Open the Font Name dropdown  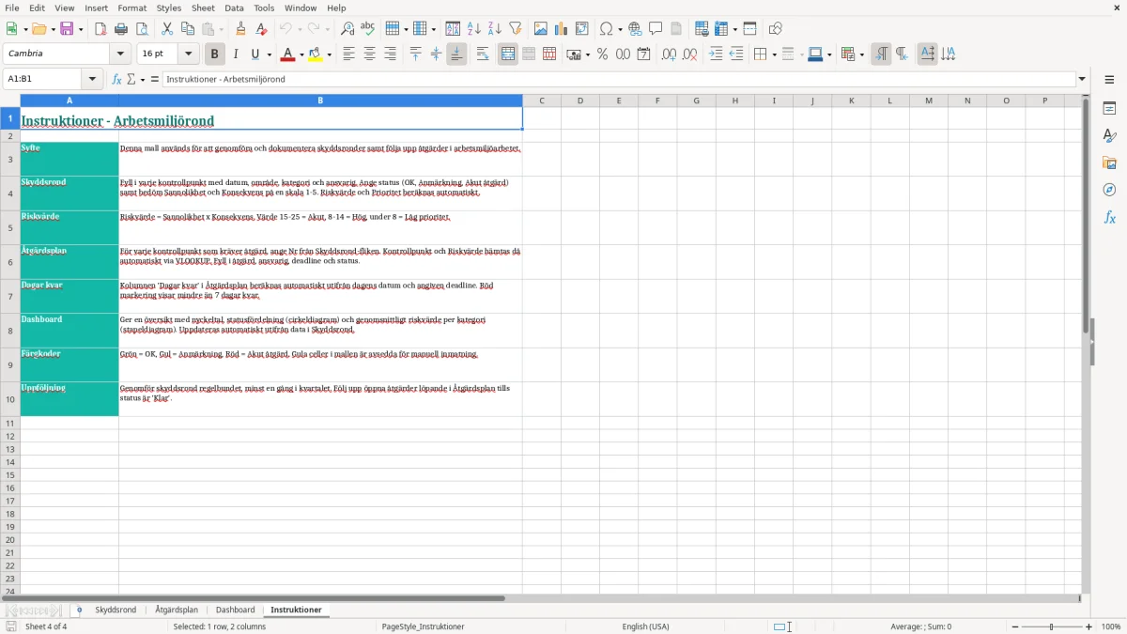click(119, 54)
